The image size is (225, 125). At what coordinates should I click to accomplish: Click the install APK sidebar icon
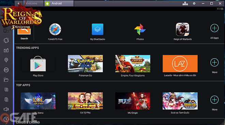[x=6, y=70]
